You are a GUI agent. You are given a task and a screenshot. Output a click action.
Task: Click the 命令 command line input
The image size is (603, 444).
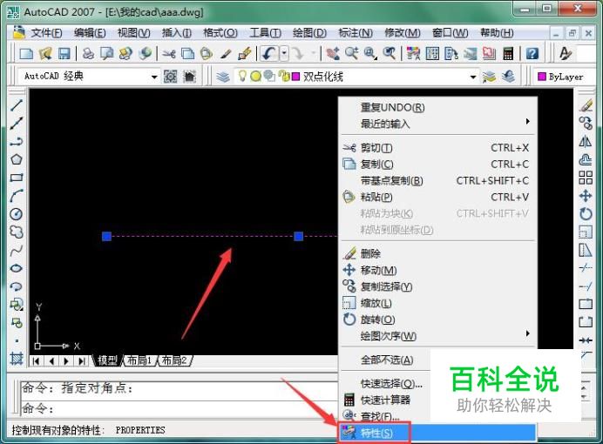pyautogui.click(x=179, y=408)
